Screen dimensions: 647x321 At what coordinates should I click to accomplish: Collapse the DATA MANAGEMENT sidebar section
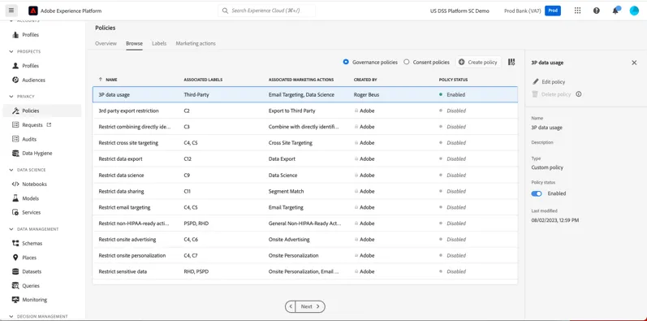tap(11, 229)
